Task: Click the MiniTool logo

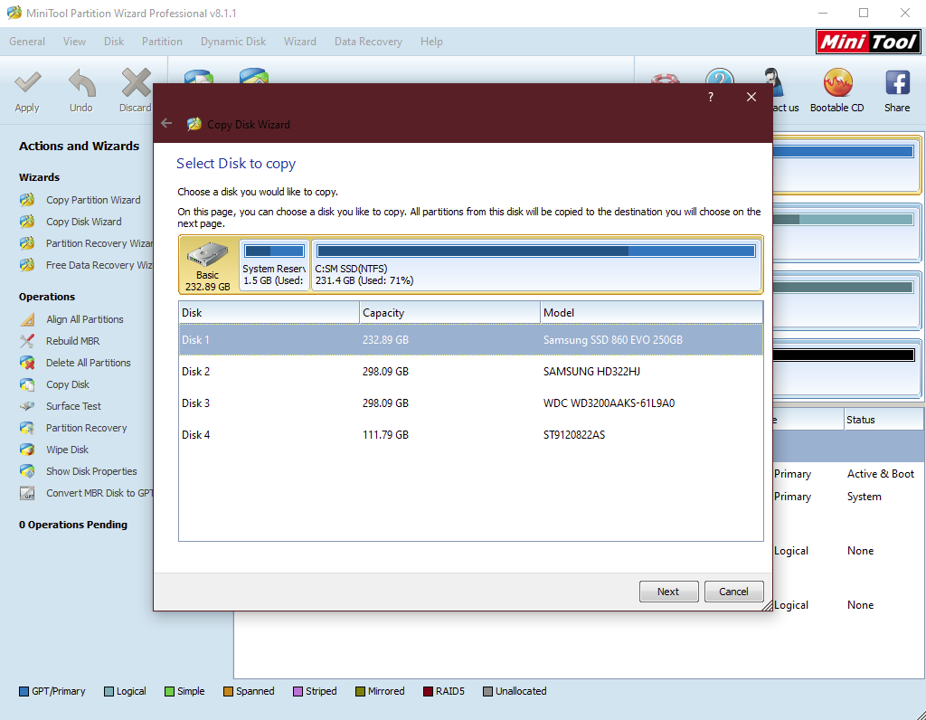Action: click(x=868, y=42)
